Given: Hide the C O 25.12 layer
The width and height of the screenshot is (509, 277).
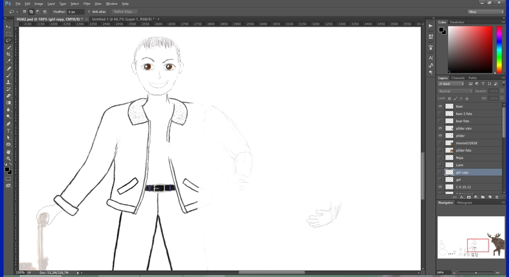Looking at the screenshot, I should (x=440, y=187).
